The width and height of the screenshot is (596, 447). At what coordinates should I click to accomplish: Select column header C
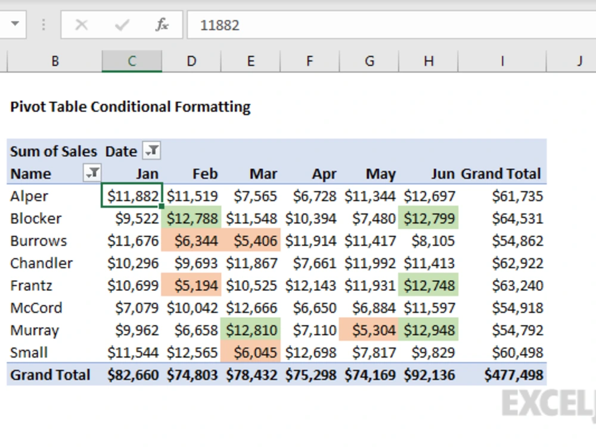(131, 61)
